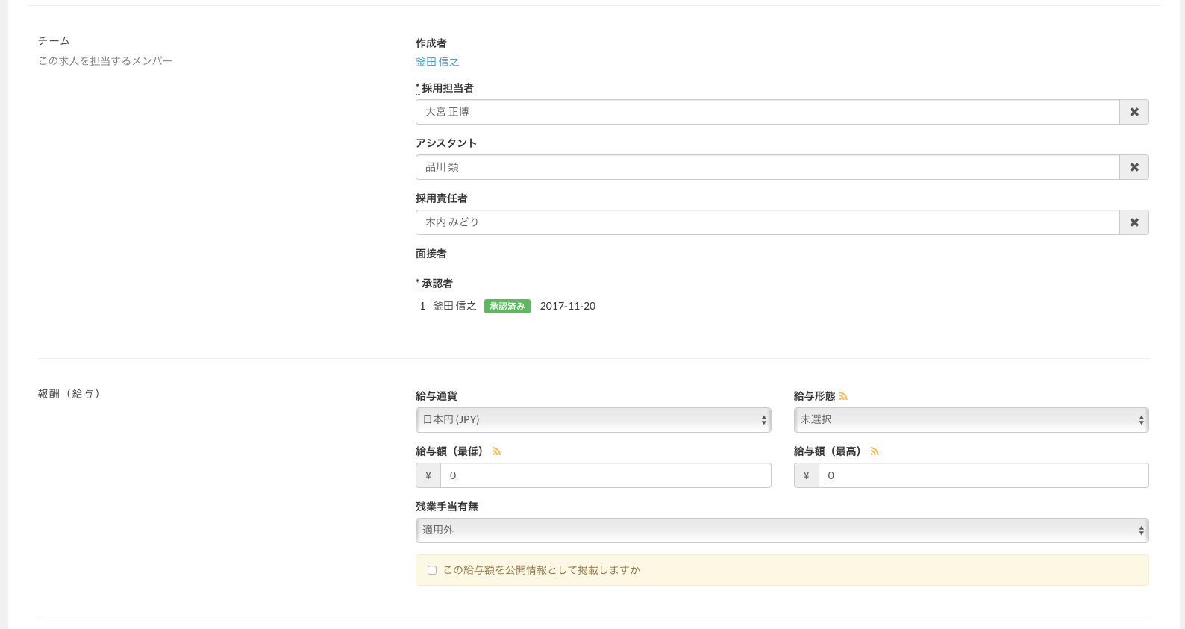1185x629 pixels.
Task: Open the 給与通貨 currency dropdown
Action: 592,420
